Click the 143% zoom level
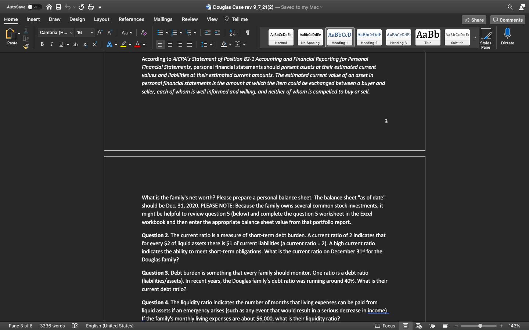529x330 pixels. (514, 326)
